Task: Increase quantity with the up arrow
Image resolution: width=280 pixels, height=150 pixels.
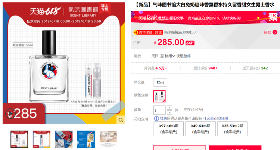Action: 169,108
